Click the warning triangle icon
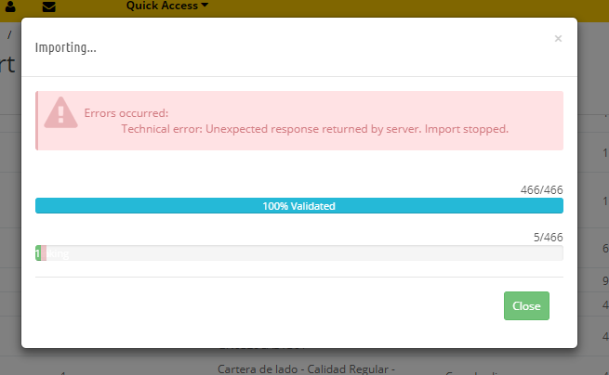 point(61,113)
